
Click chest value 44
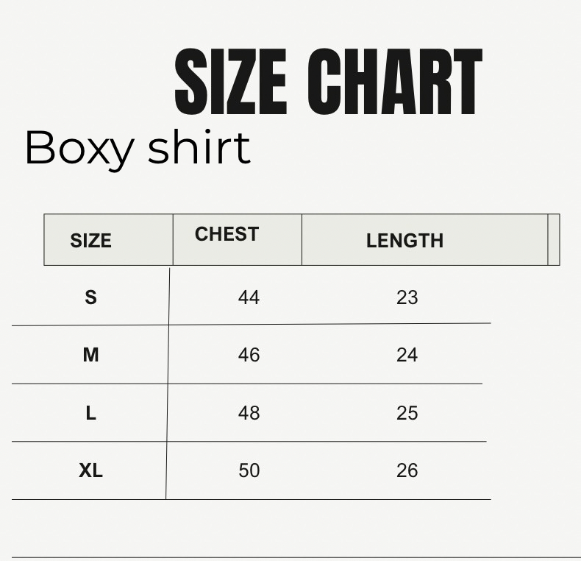click(249, 297)
